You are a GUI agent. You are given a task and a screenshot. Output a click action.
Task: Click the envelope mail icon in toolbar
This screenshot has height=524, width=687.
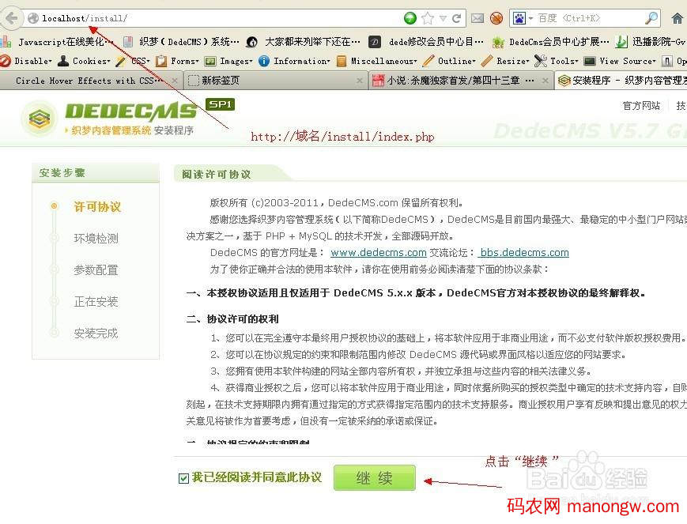478,18
